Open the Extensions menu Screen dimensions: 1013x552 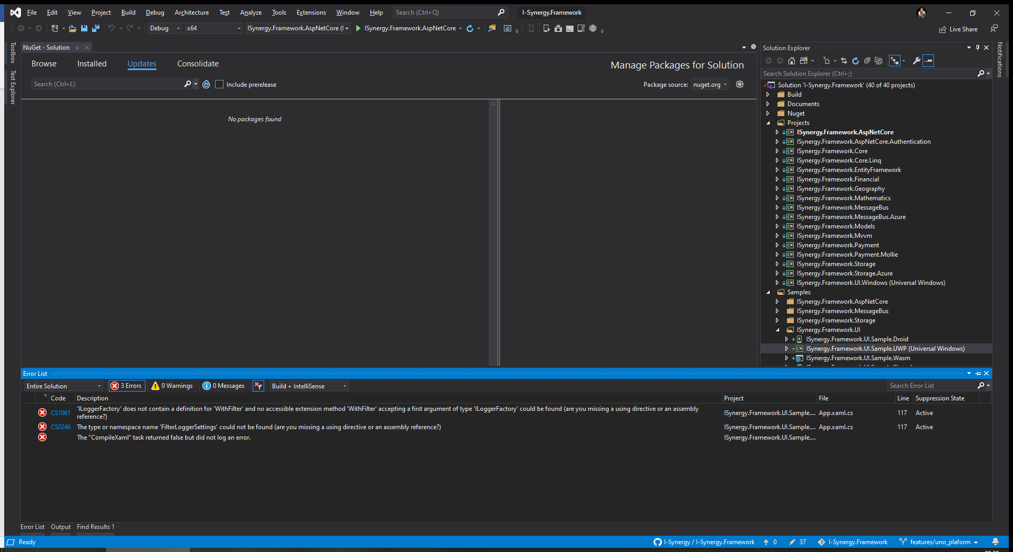click(311, 13)
